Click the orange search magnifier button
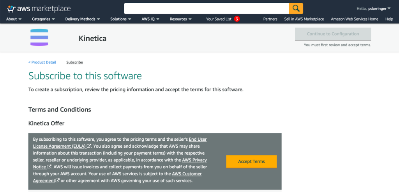The height and width of the screenshot is (192, 399). click(296, 8)
